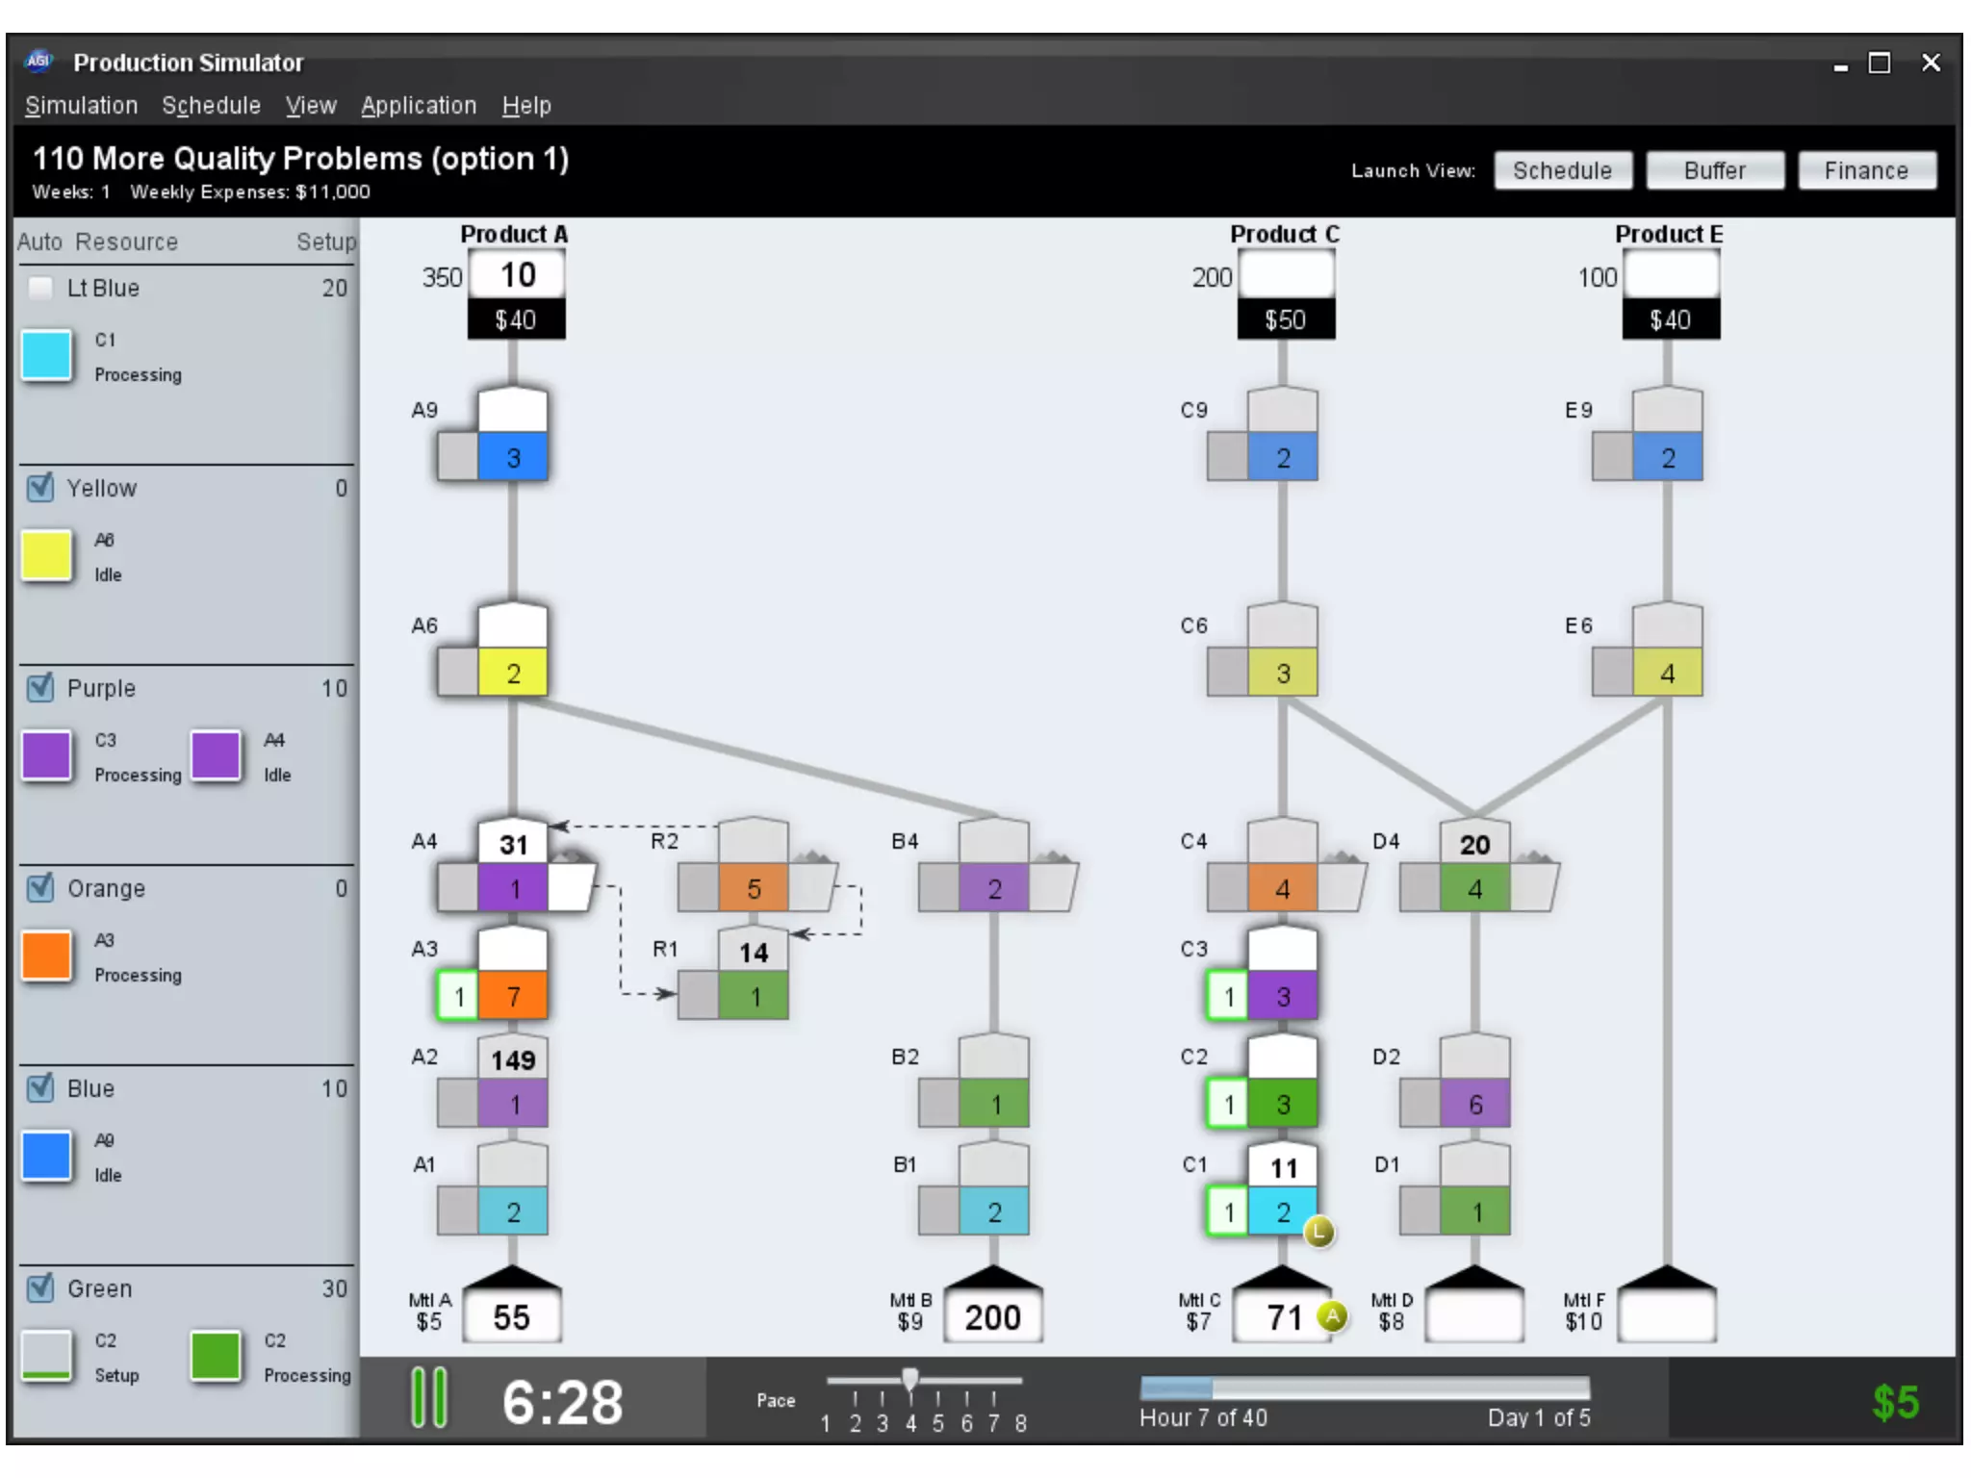
Task: Click the green A badge on Mtl C
Action: 1332,1315
